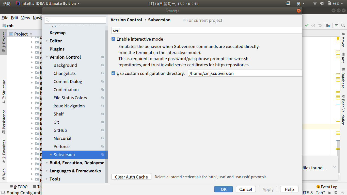Click project-level icon beside Subversion setting
The height and width of the screenshot is (195, 347).
tap(103, 155)
